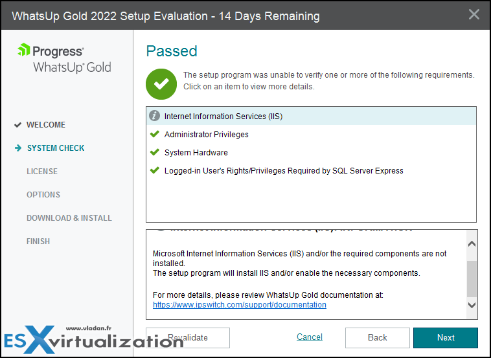Select the System Hardware requirement row

[x=312, y=152]
